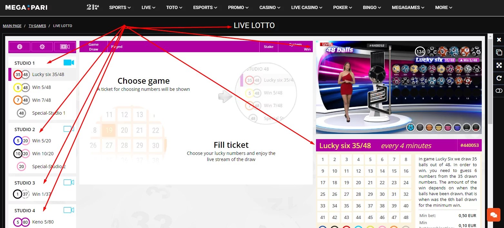Open lotto settings gear icon
The width and height of the screenshot is (504, 228).
(x=42, y=47)
